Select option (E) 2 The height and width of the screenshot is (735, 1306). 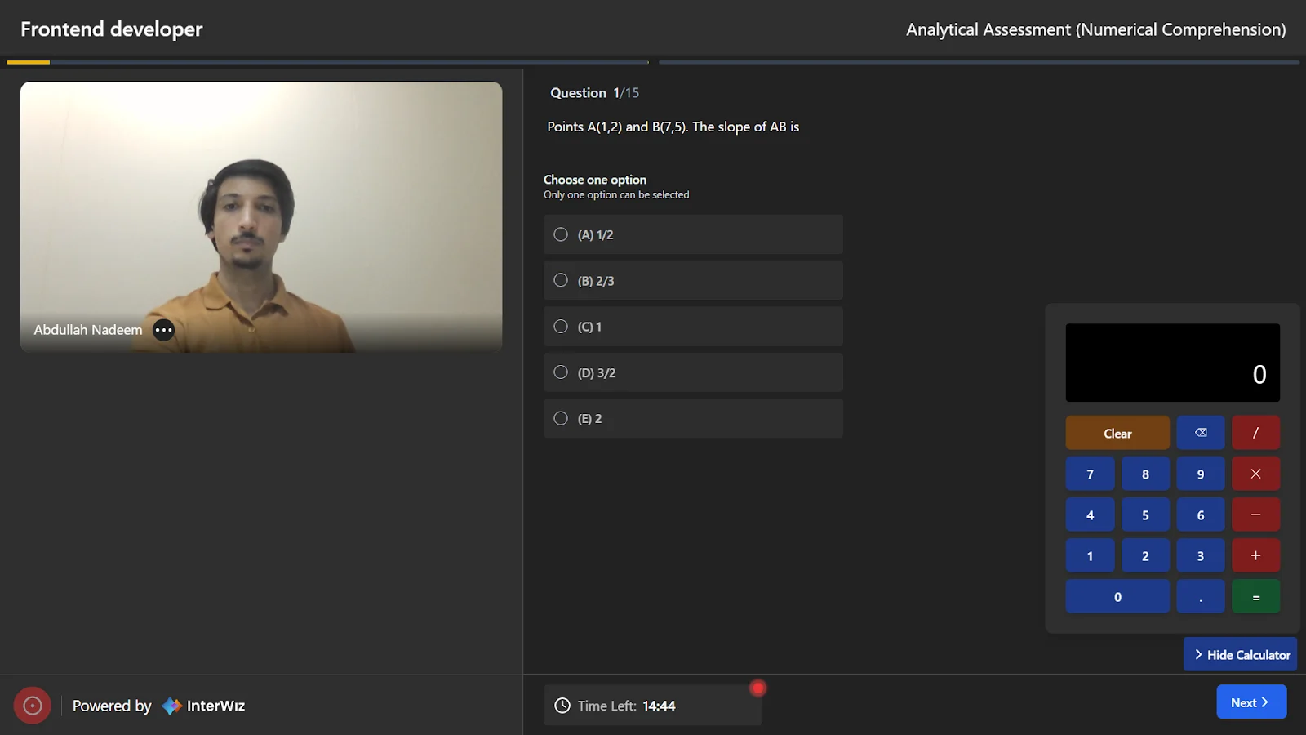(x=693, y=418)
